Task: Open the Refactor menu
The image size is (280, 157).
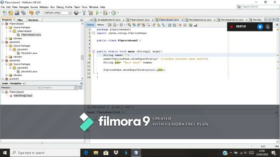Action: point(44,7)
